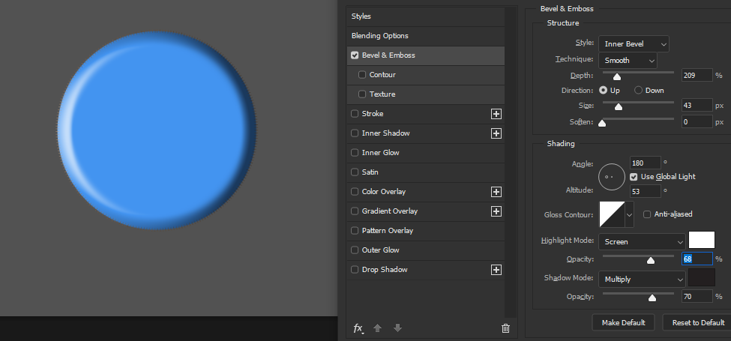Delete effect with trash icon

point(505,328)
